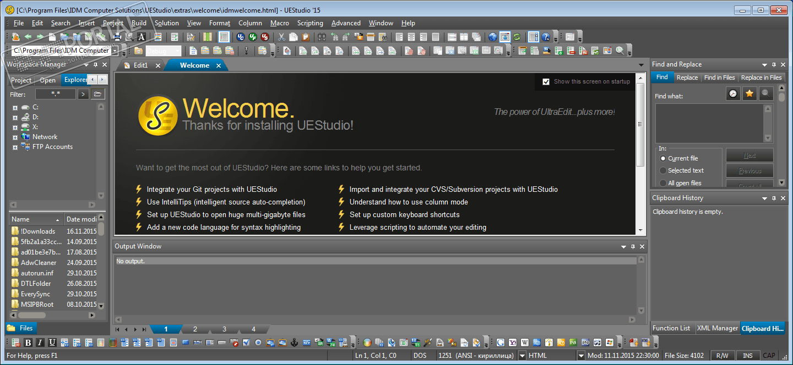Viewport: 793px width, 365px height.
Task: Open the Integrate your Git projects link
Action: tap(211, 189)
